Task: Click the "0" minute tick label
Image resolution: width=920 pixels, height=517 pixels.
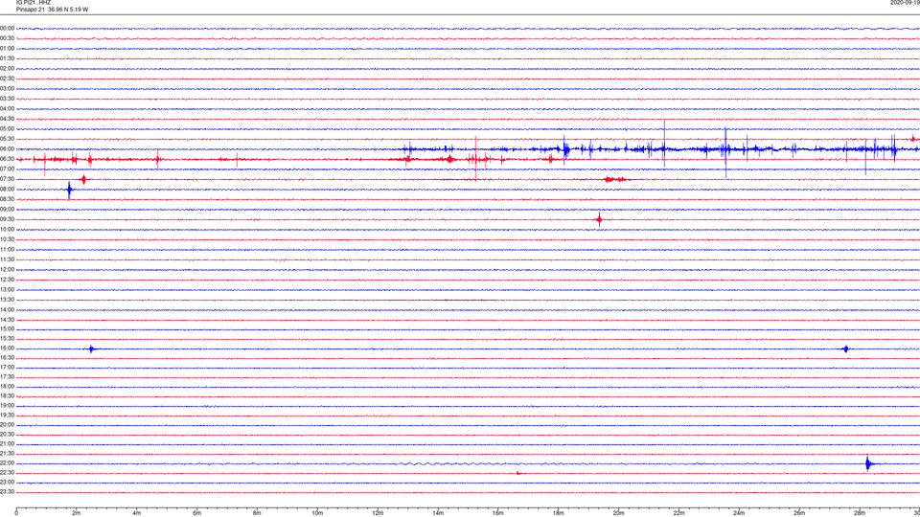Action: click(x=16, y=513)
